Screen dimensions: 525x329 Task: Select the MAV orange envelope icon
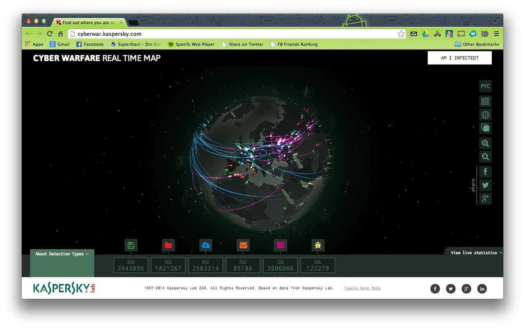243,245
